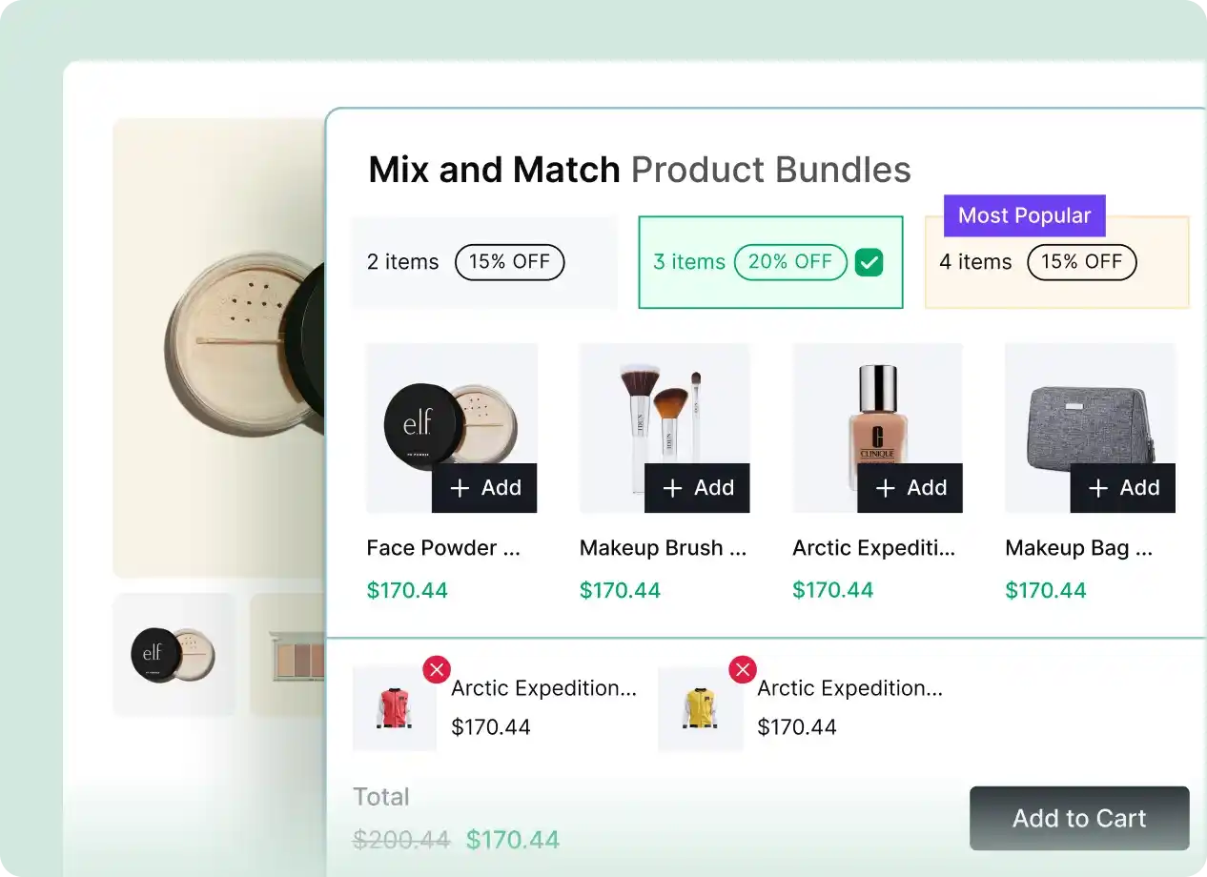
Task: Click the elf powder thumbnail in sidebar
Action: click(174, 655)
